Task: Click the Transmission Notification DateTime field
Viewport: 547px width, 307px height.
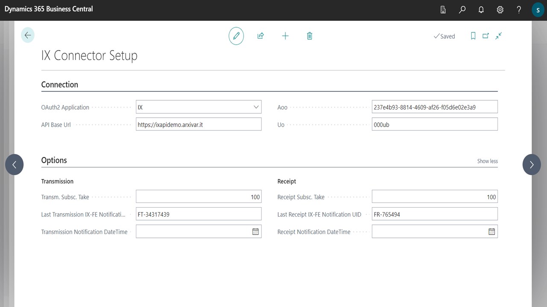Action: tap(199, 232)
